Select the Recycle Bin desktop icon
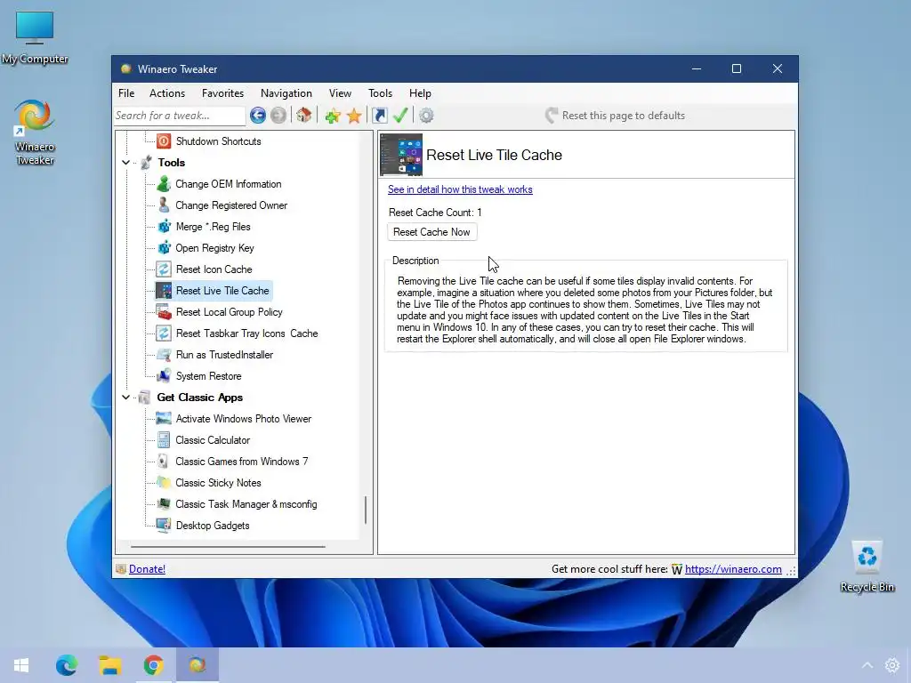Viewport: 911px width, 683px height. (867, 566)
